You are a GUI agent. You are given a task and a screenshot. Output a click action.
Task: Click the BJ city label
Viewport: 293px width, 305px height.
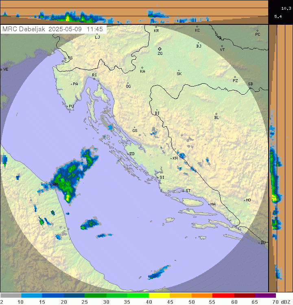(199, 46)
